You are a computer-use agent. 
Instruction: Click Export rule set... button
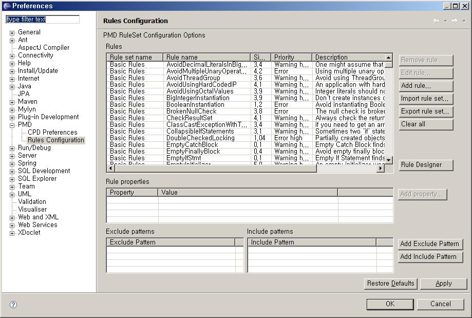tap(426, 111)
